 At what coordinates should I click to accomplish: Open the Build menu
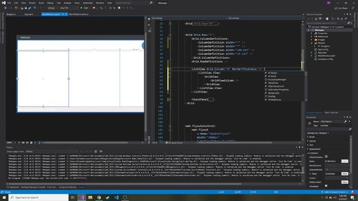point(41,3)
